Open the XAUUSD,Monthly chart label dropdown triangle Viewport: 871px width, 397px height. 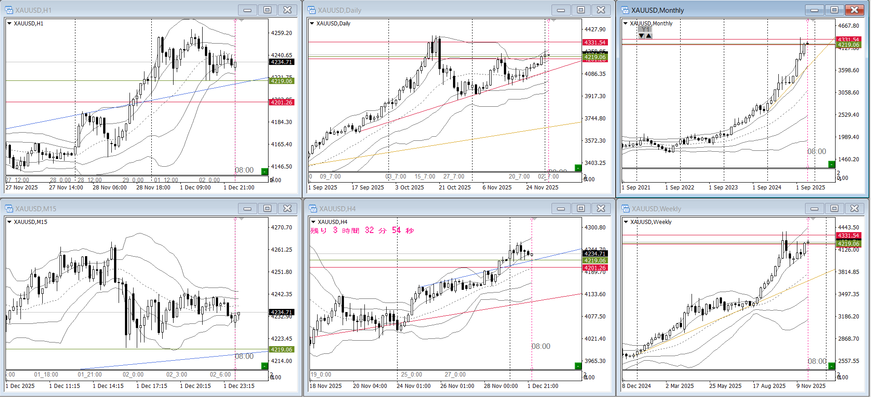[626, 24]
